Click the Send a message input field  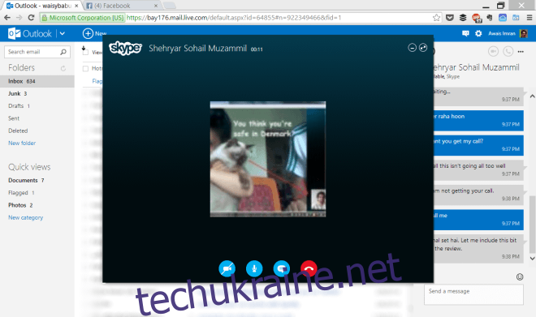tap(473, 294)
